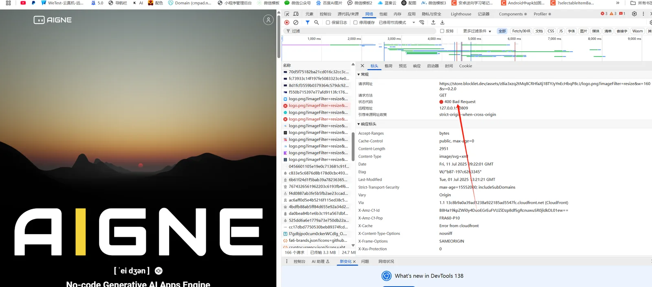Toggle the device toolbar icon
The image size is (652, 287).
tap(296, 14)
